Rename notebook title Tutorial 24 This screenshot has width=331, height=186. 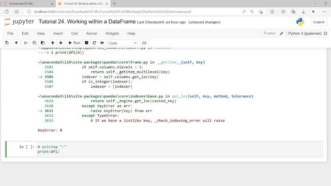pos(87,22)
